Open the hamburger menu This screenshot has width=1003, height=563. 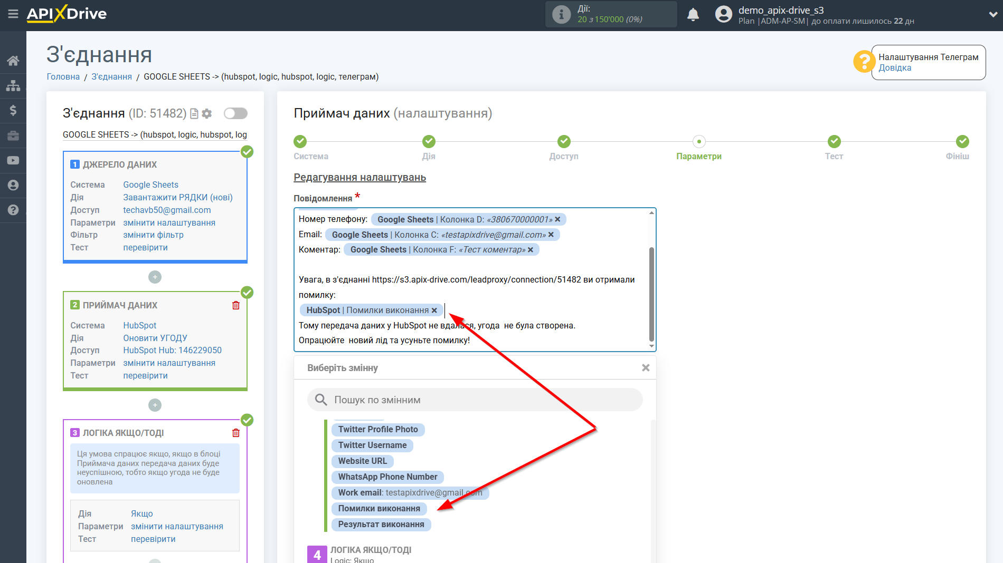tap(13, 14)
